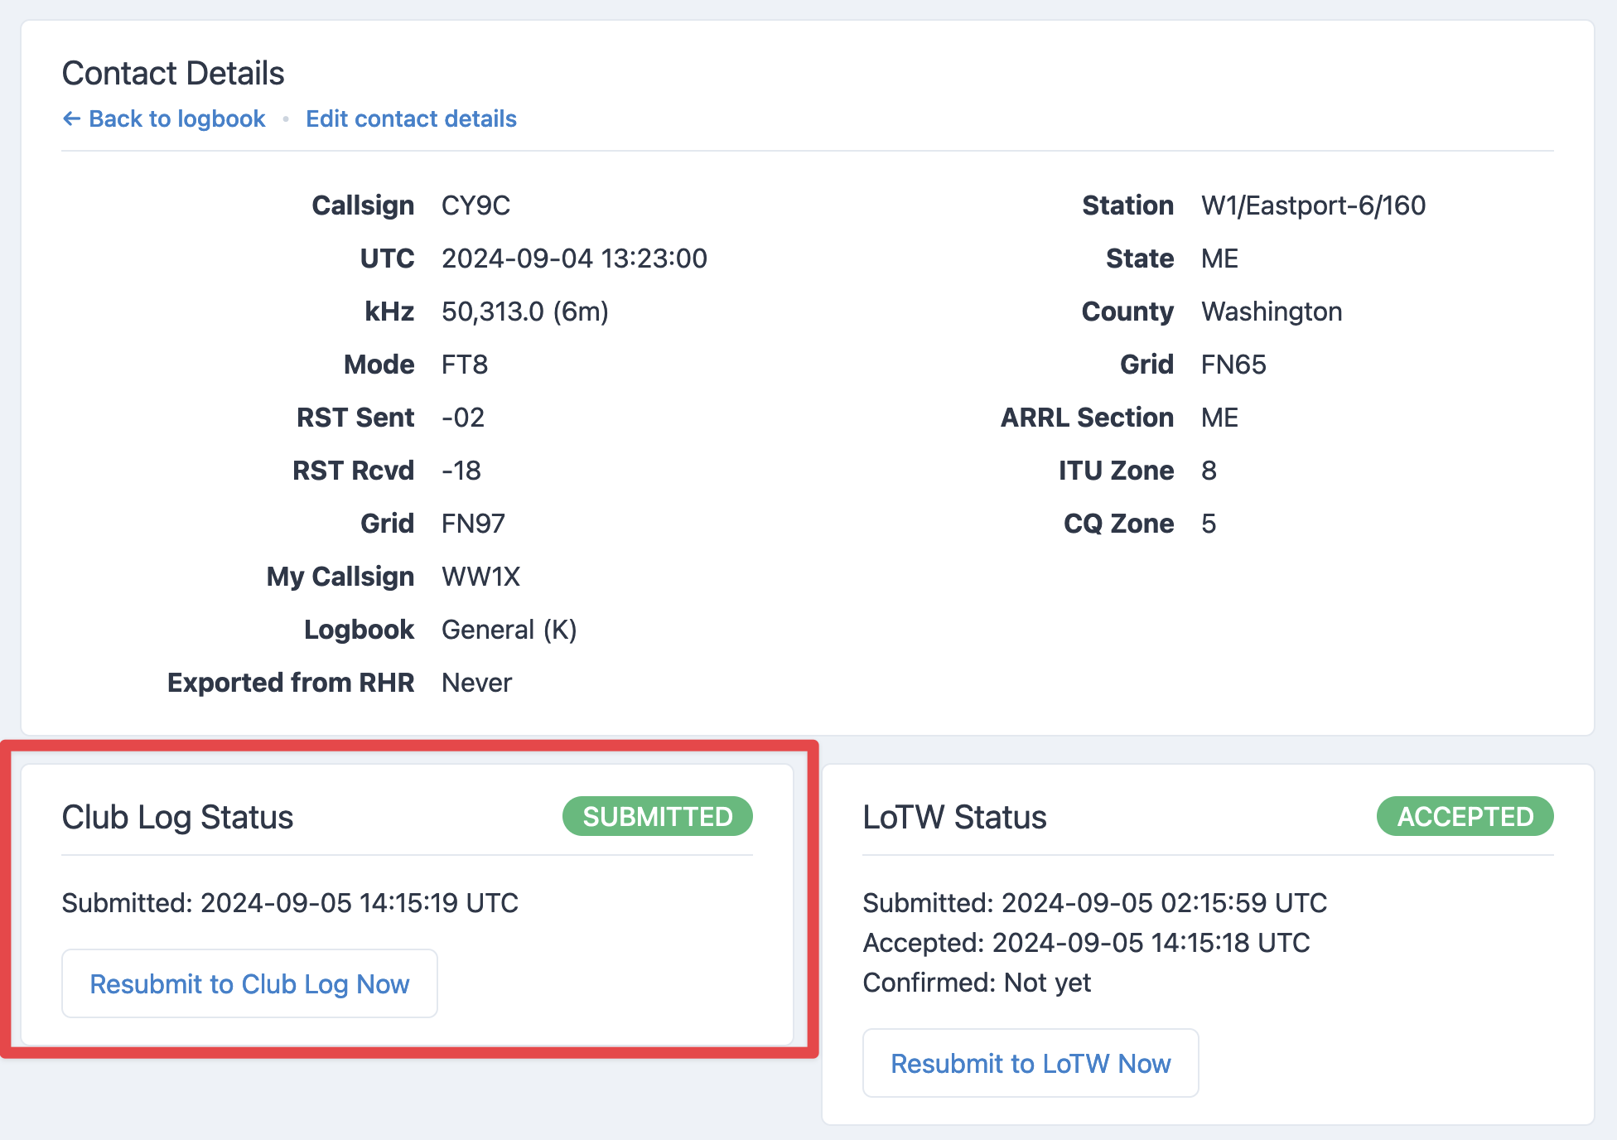Screen dimensions: 1617x1140
Task: Click the station value W1/Eastport-6/160
Action: (x=1313, y=205)
